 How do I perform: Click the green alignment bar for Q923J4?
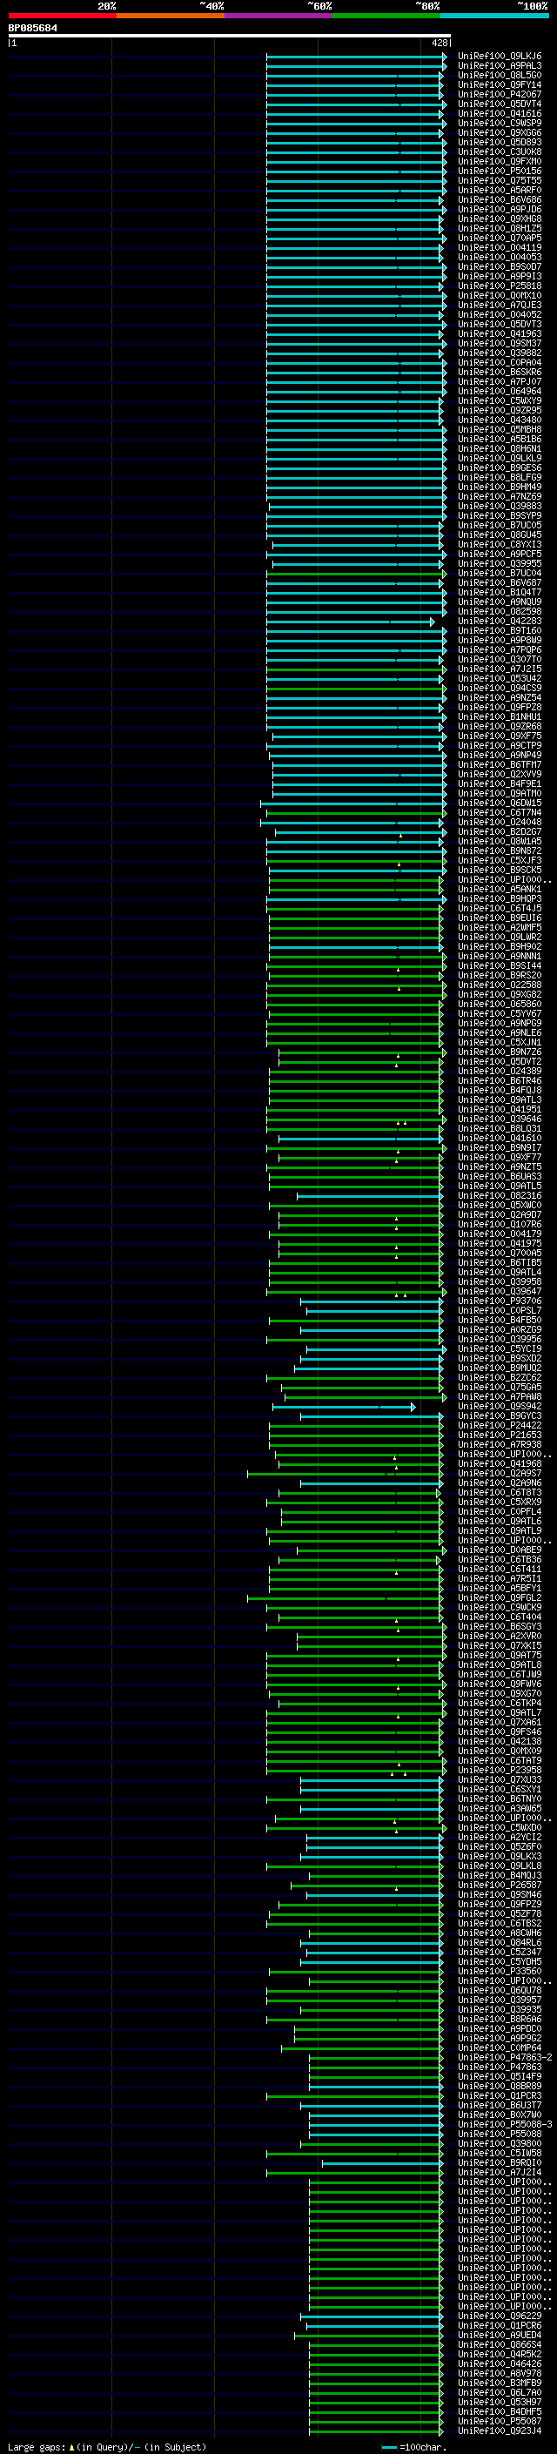point(375,2430)
